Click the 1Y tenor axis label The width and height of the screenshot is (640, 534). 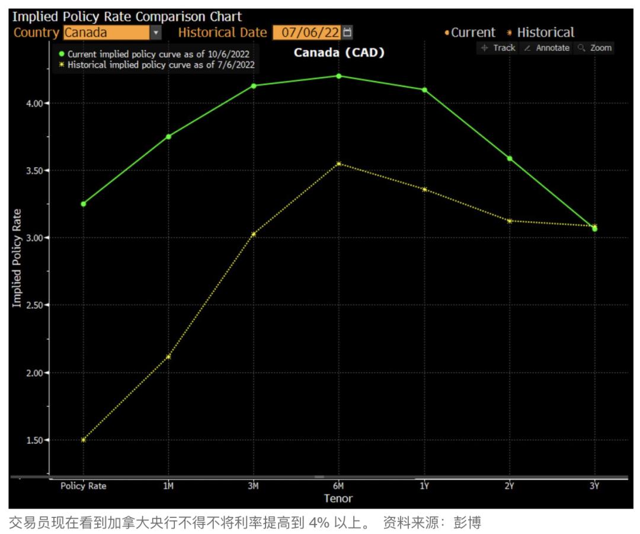(424, 486)
